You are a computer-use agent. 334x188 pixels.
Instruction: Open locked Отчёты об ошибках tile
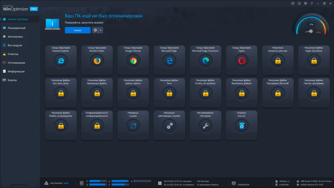pyautogui.click(x=205, y=93)
